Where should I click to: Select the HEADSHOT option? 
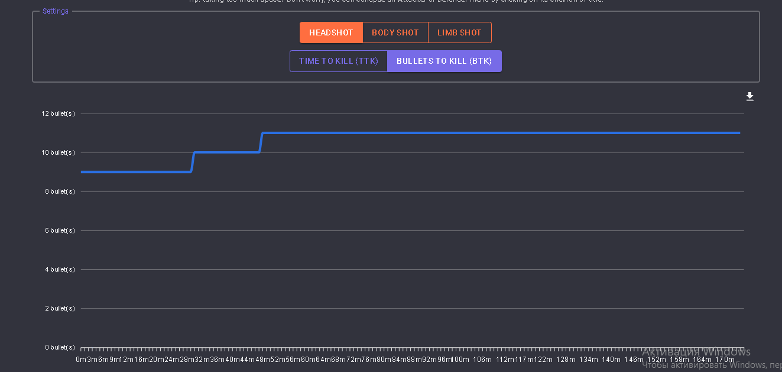331,32
